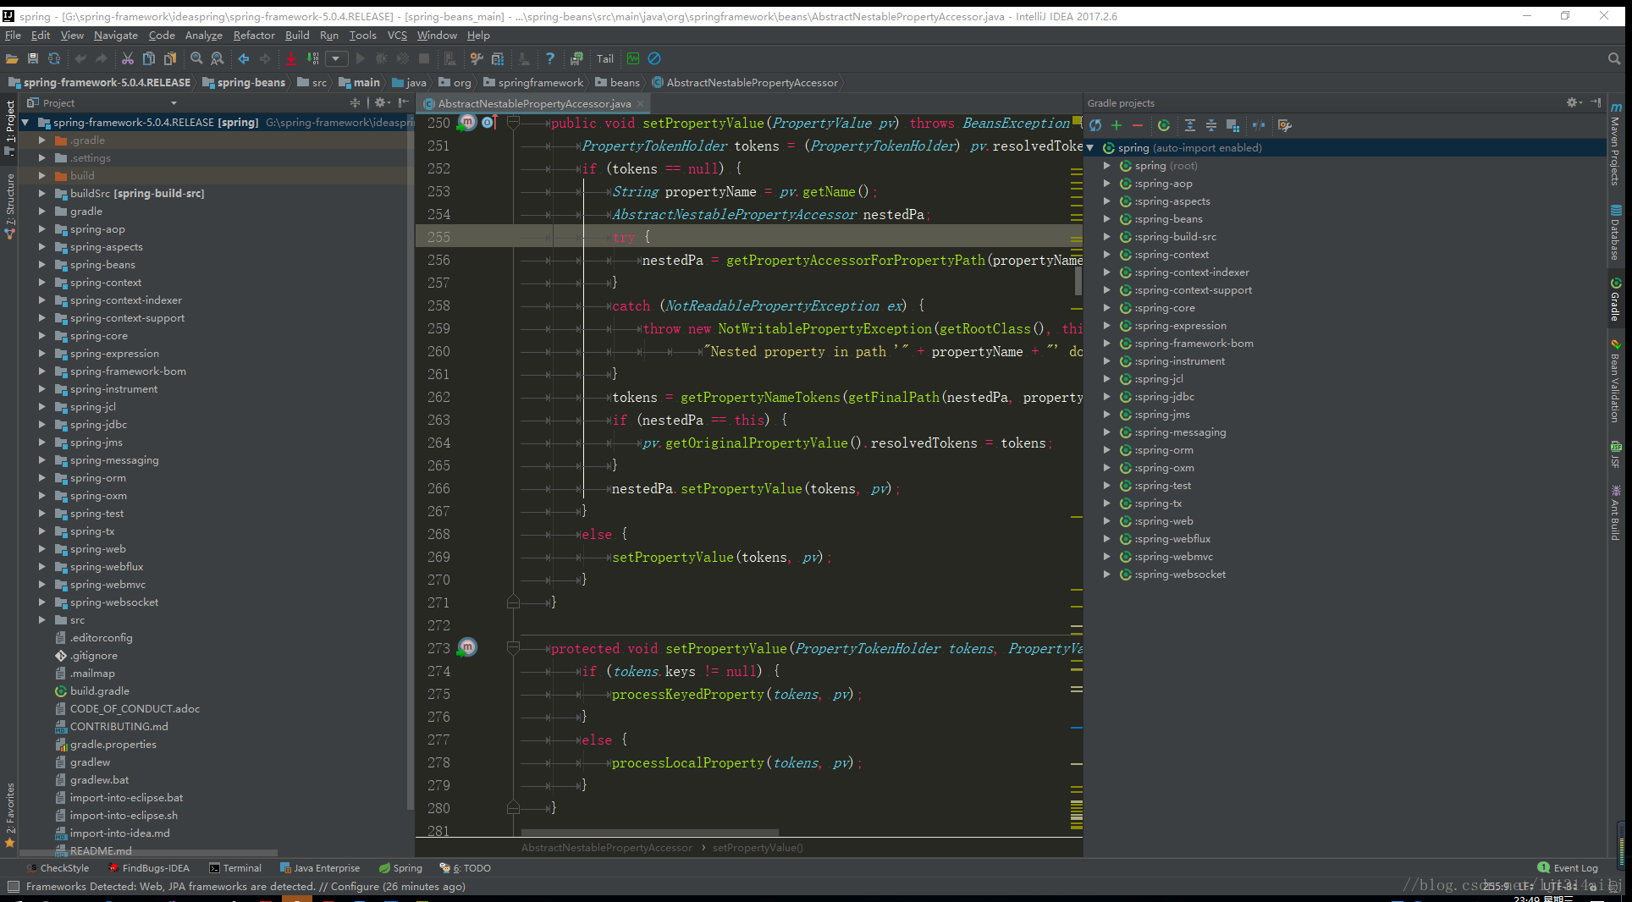
Task: Click the editor horizontal scrollbar
Action: pos(649,832)
